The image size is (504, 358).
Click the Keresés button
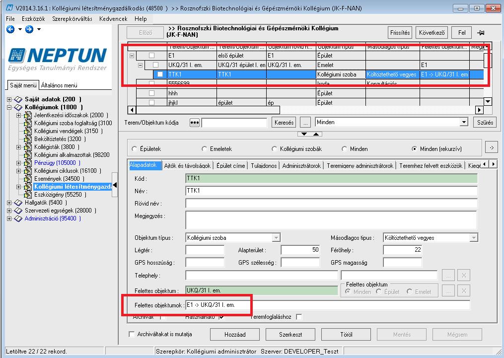pos(284,123)
